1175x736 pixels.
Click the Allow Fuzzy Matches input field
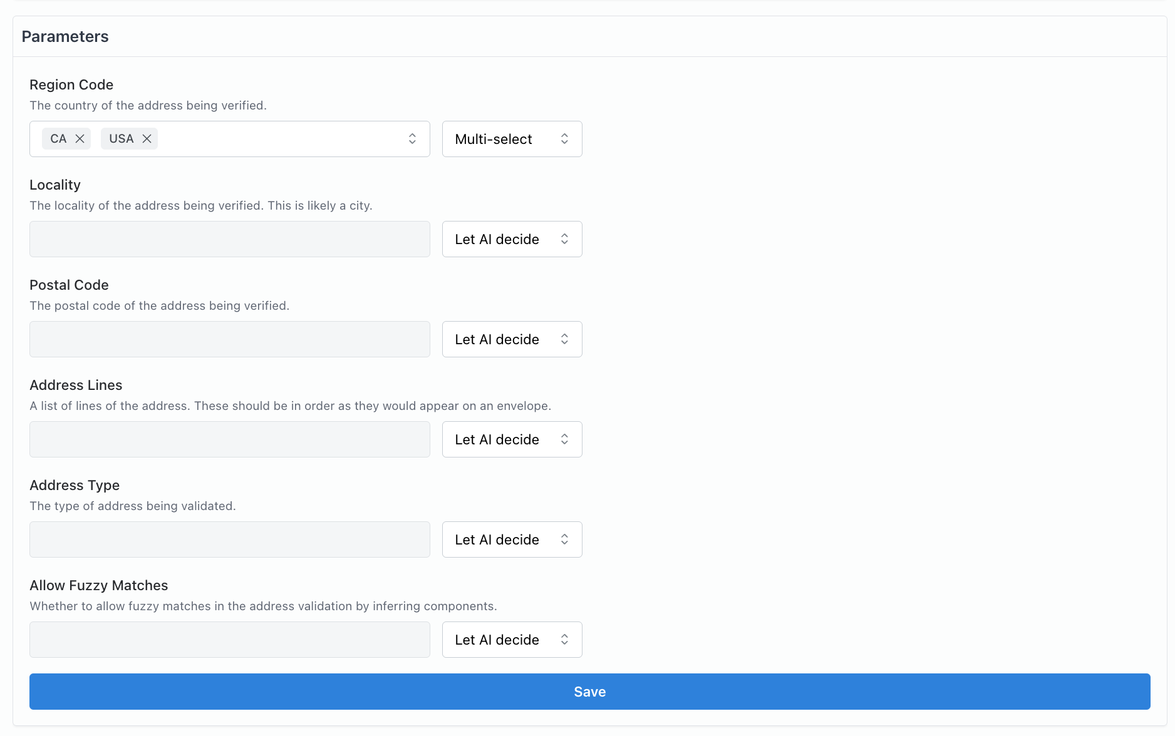pyautogui.click(x=229, y=640)
